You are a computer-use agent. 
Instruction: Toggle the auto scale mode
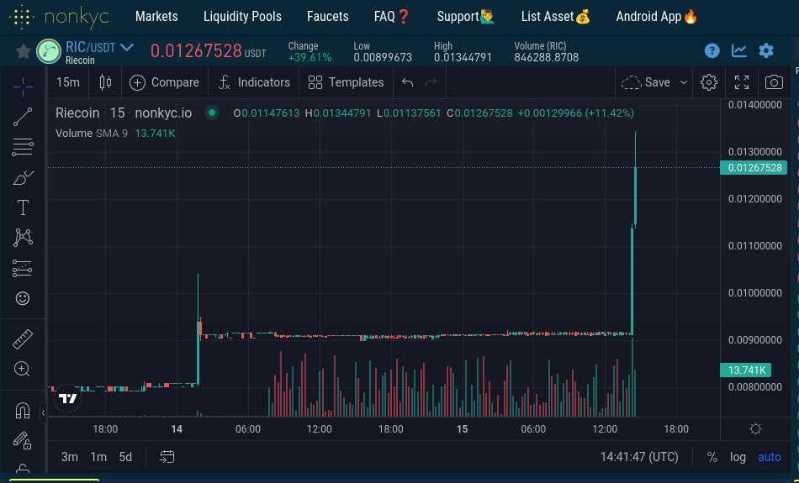tap(770, 457)
